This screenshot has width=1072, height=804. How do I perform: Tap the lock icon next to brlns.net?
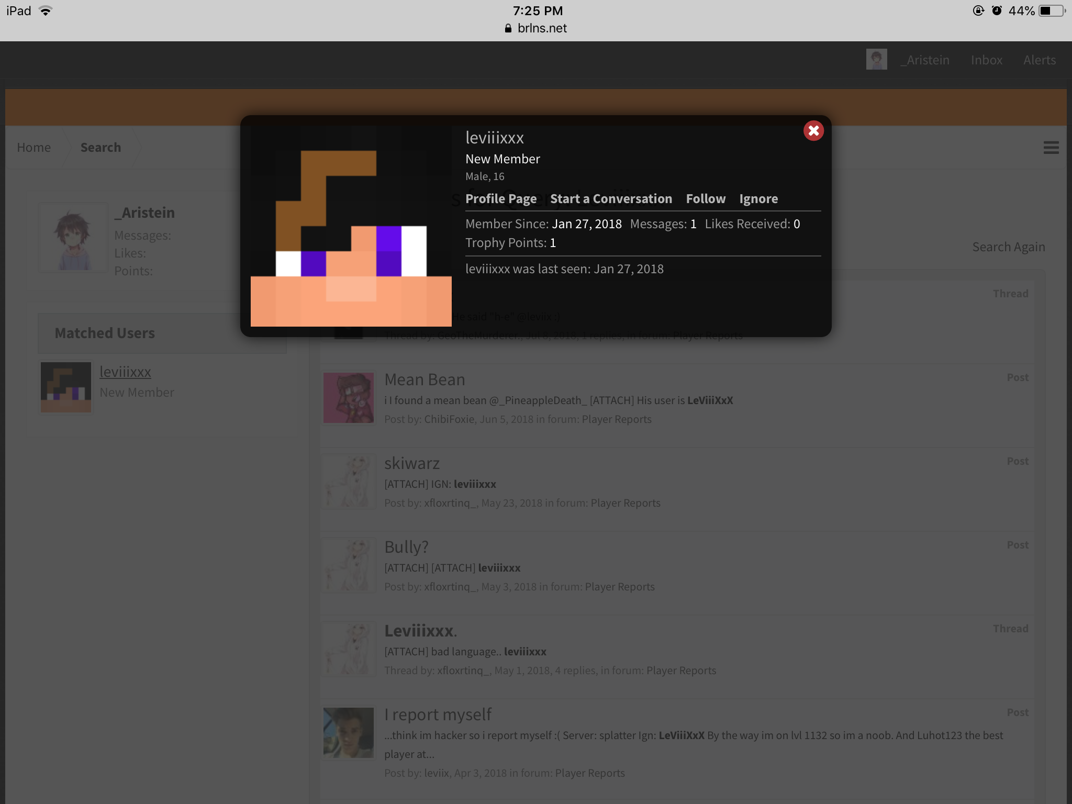pos(508,28)
